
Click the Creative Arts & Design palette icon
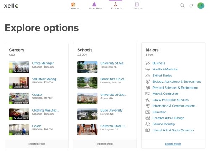click(x=147, y=118)
